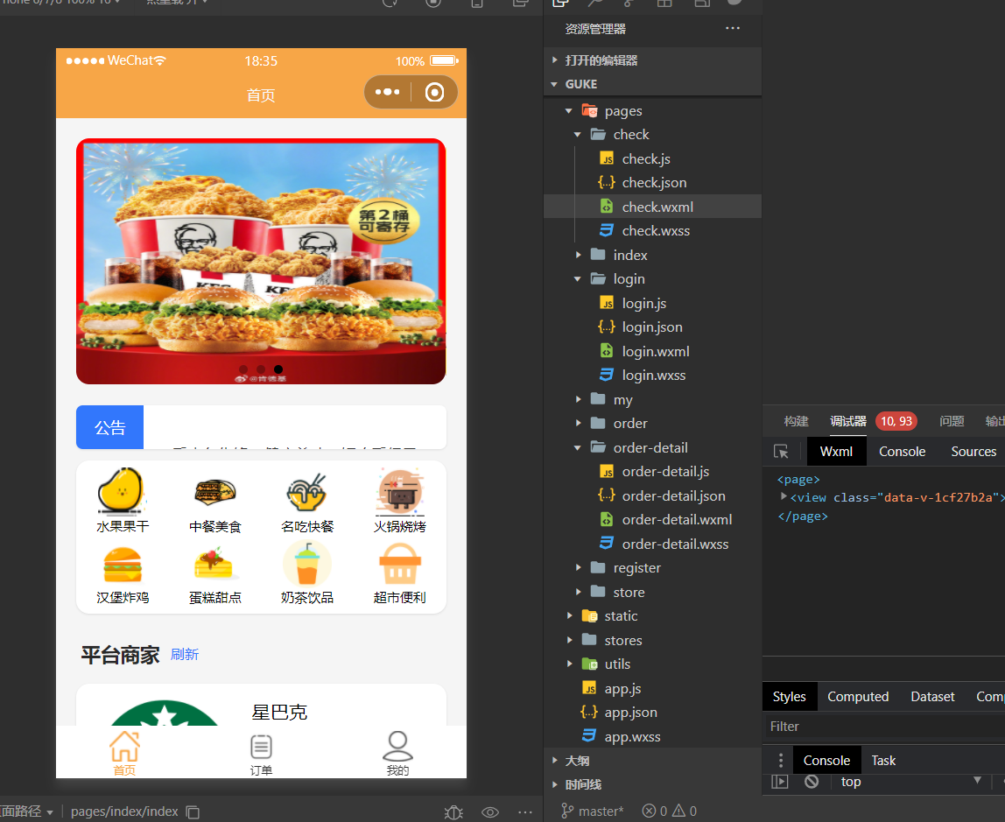
Task: Switch to the Sources devtools tab
Action: pos(973,452)
